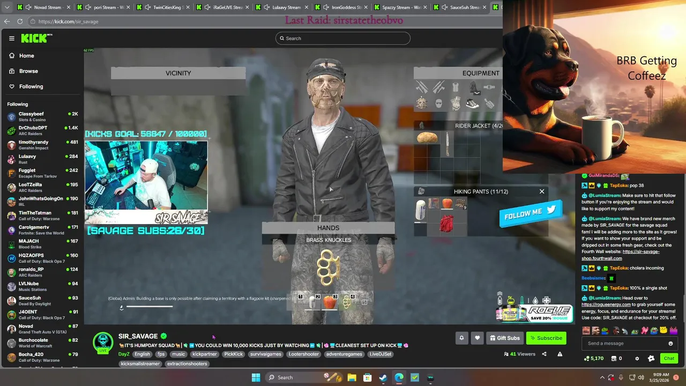Image resolution: width=686 pixels, height=386 pixels.
Task: Open the rogueenergy.com chat link
Action: coord(606,305)
